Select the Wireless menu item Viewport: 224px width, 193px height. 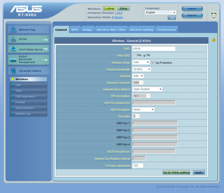[29, 79]
